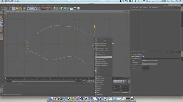The width and height of the screenshot is (183, 102).
Task: Choose Explode Segments from the context menu
Action: pos(104,57)
